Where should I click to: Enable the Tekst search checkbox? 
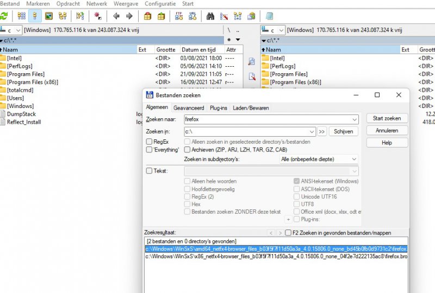pyautogui.click(x=150, y=171)
